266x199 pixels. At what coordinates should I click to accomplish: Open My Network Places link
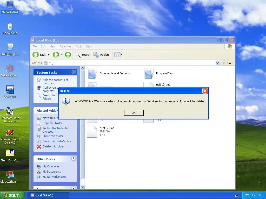[54, 177]
